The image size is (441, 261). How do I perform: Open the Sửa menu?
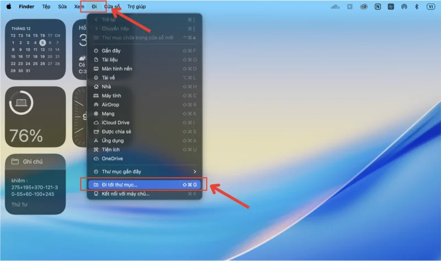pos(62,7)
